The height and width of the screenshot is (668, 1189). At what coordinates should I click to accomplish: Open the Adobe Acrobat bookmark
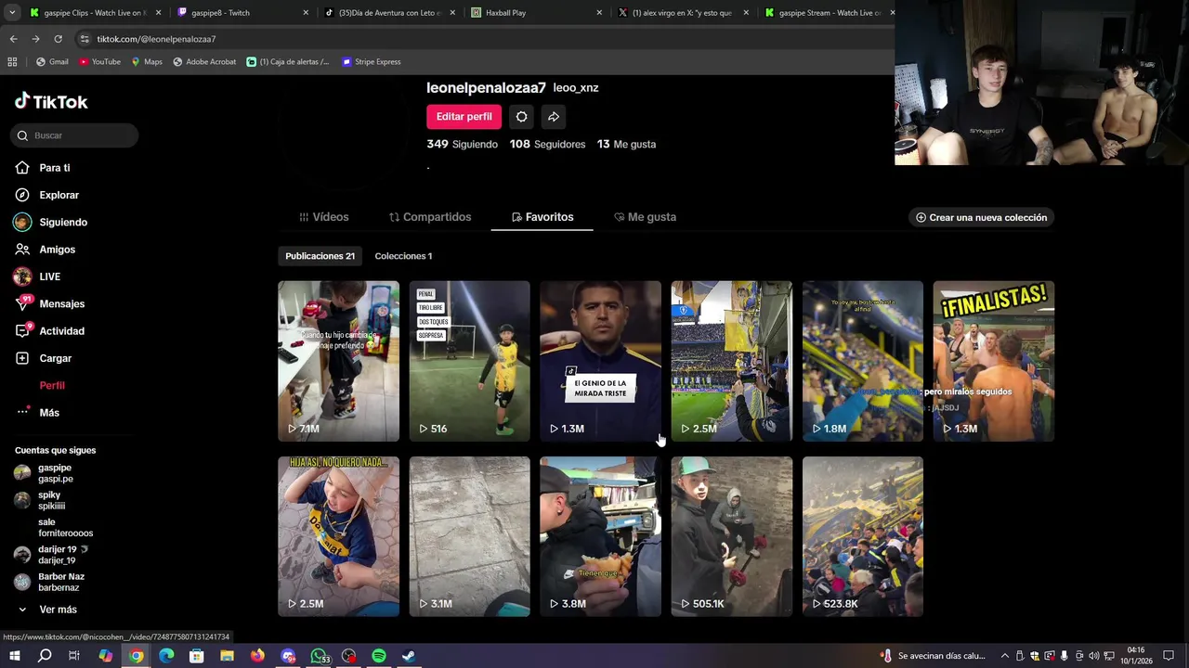[204, 62]
